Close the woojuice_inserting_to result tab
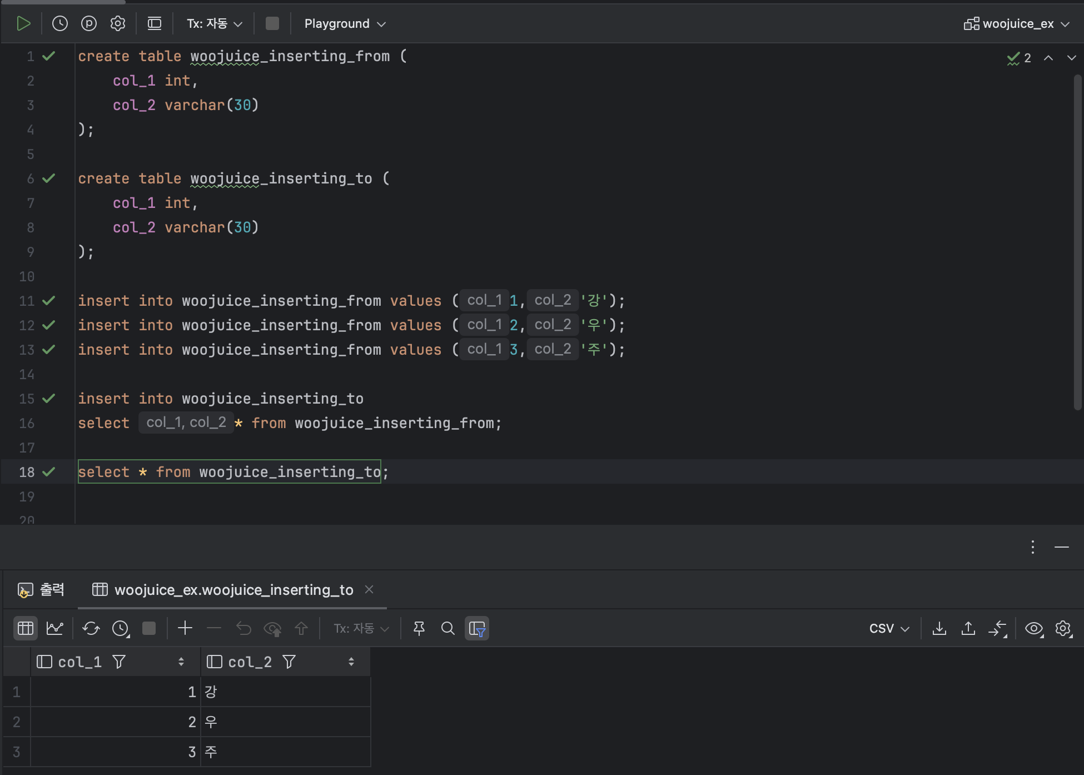The image size is (1084, 775). coord(369,589)
